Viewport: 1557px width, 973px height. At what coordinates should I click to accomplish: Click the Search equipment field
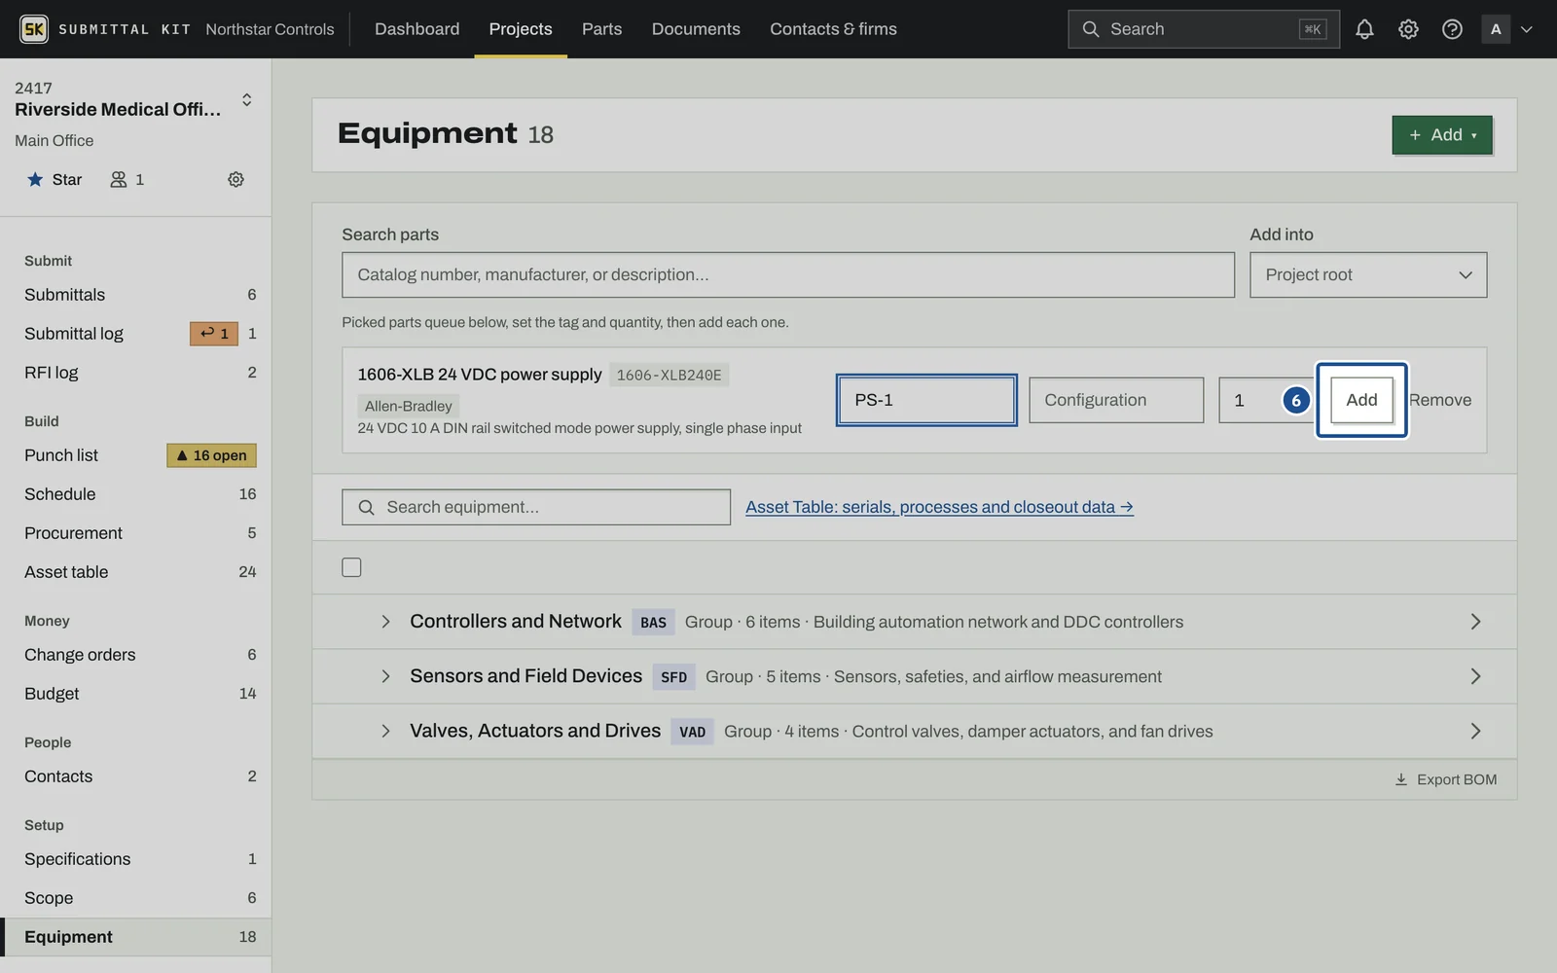pyautogui.click(x=536, y=507)
